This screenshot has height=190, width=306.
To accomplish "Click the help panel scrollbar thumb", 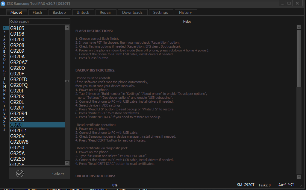I will [299, 58].
